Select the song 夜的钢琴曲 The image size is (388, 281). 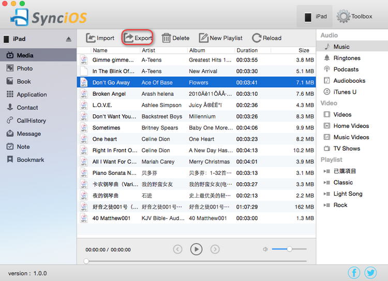pos(196,196)
